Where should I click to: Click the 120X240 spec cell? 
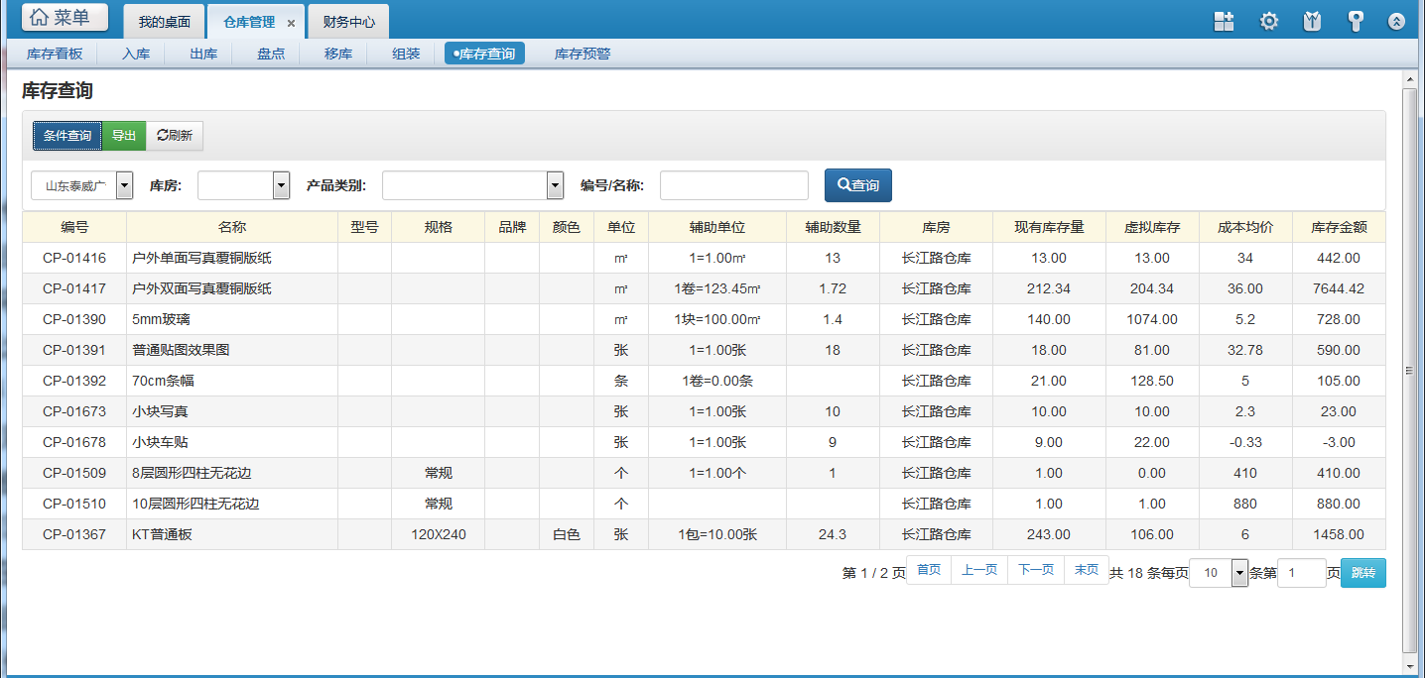pos(439,534)
